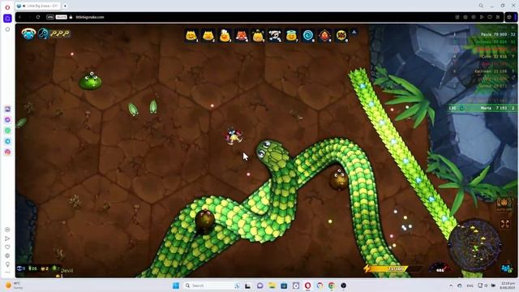Send the first smiling cat emote
The height and width of the screenshot is (292, 519).
coord(191,36)
